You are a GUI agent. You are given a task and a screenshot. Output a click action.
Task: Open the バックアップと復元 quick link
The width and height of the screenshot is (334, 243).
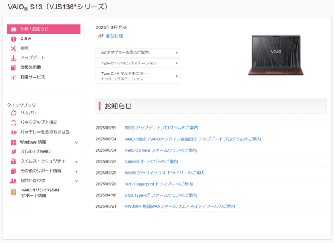pyautogui.click(x=38, y=123)
